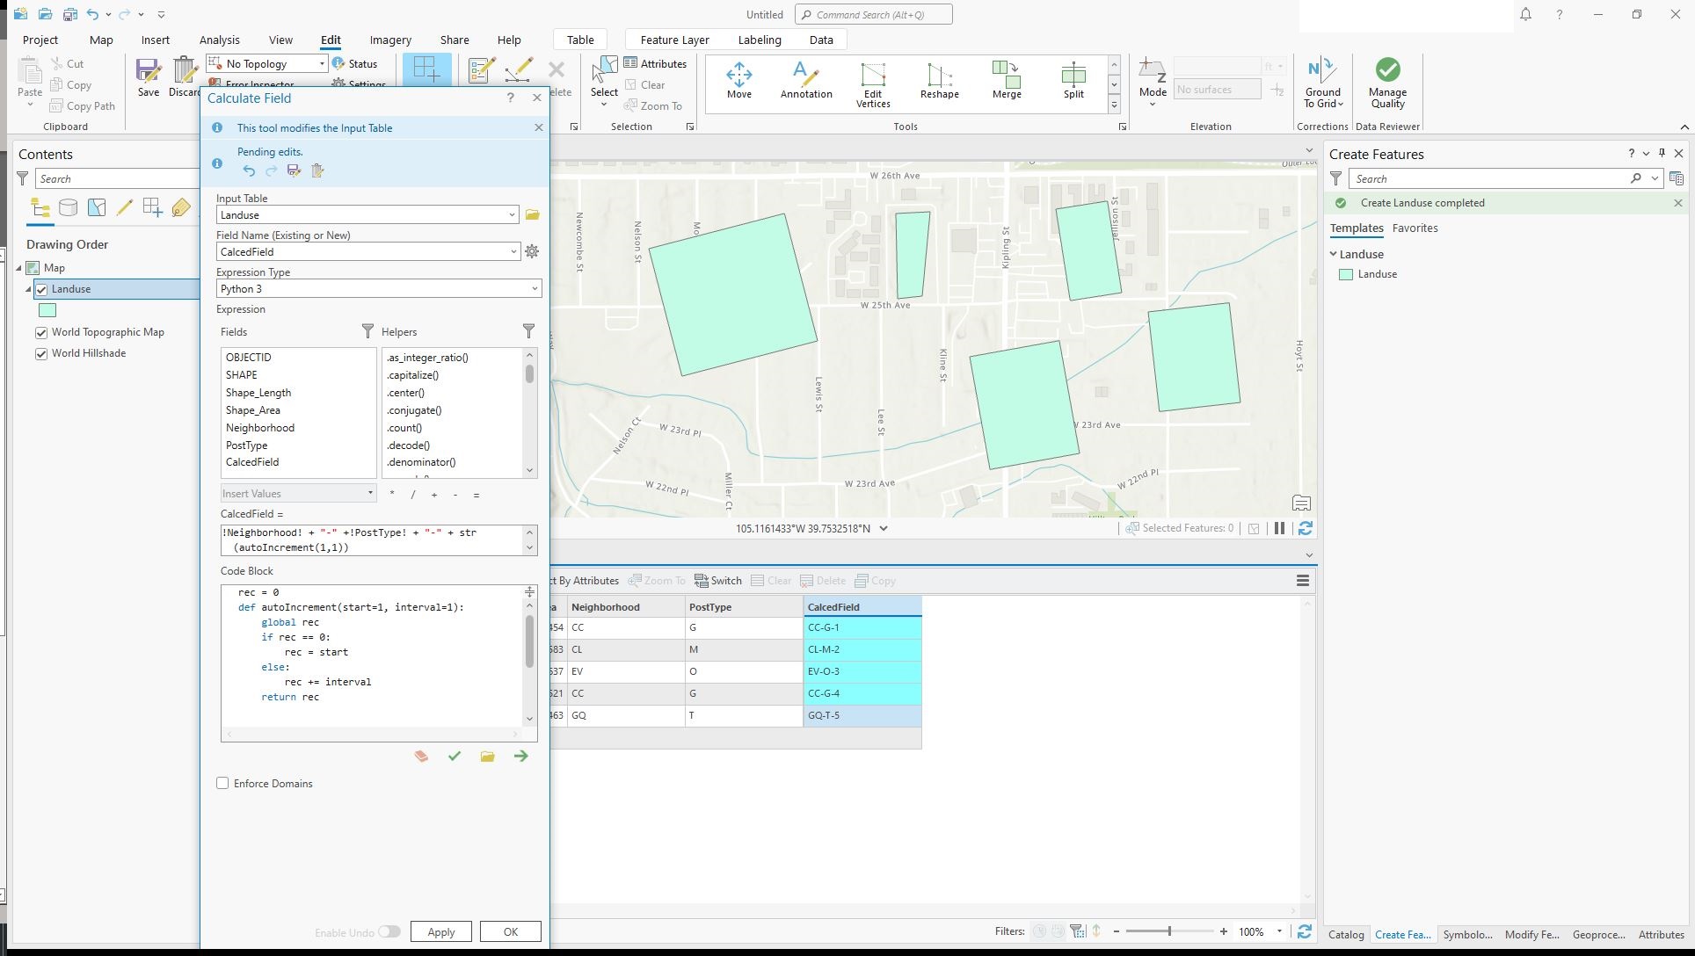1695x956 pixels.
Task: Open the Edit Vertices tool
Action: [872, 82]
